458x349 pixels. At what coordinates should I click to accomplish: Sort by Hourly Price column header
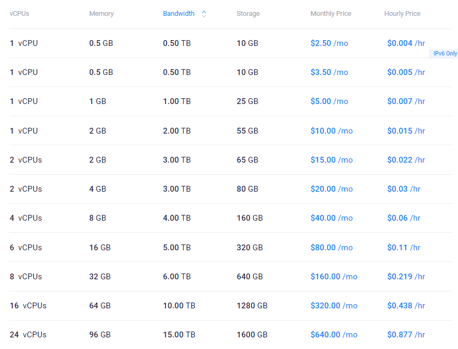[402, 14]
